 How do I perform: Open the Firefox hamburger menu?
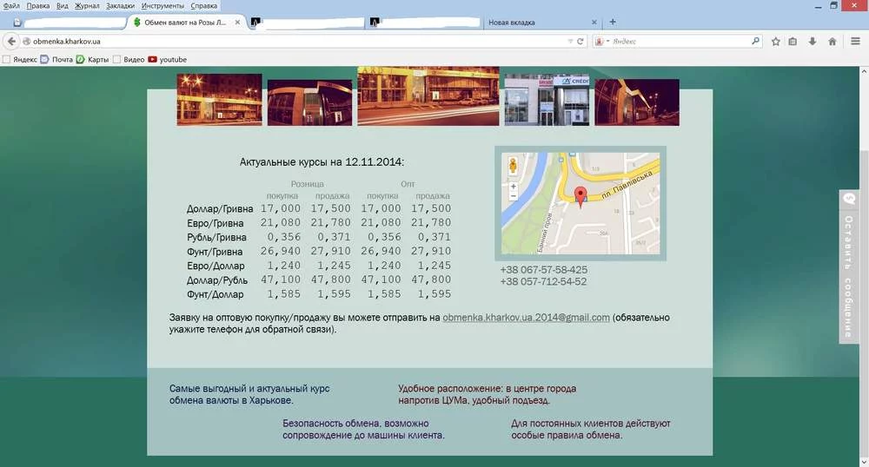coord(854,41)
